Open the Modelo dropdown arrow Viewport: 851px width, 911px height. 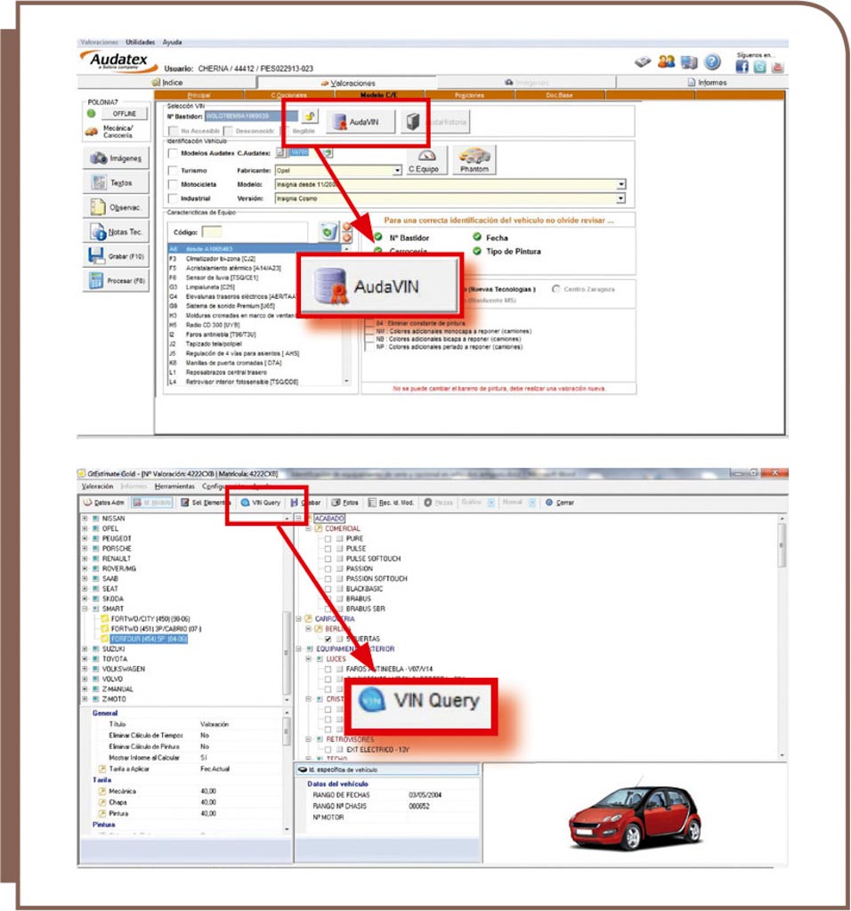tap(620, 184)
